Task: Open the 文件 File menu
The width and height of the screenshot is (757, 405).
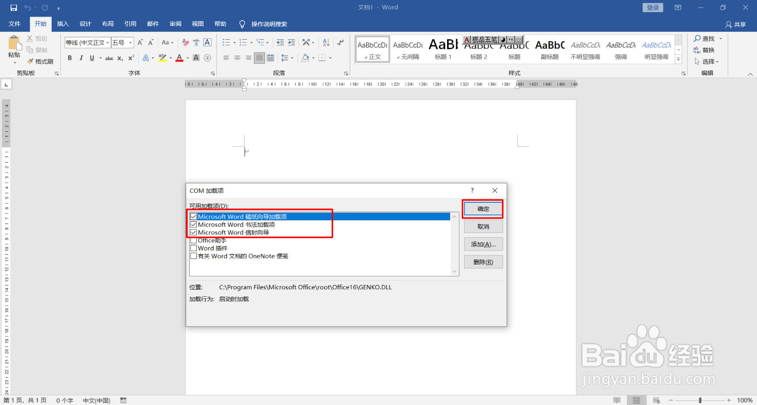Action: pyautogui.click(x=15, y=24)
